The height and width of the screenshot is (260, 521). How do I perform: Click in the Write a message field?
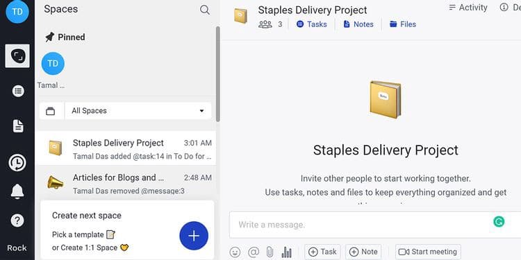(375, 225)
